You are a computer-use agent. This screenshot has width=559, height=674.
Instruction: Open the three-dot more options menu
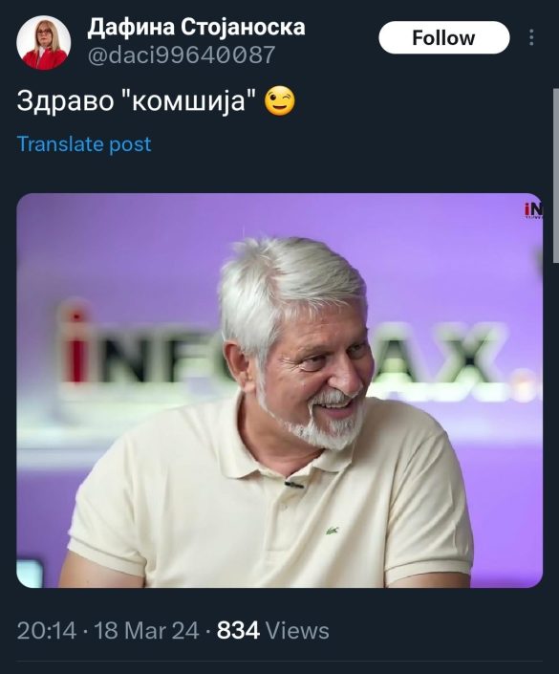(531, 37)
